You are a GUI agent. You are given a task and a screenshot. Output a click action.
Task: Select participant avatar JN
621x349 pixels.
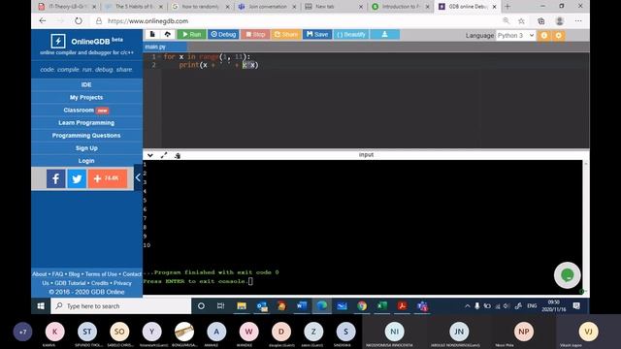coord(459,332)
